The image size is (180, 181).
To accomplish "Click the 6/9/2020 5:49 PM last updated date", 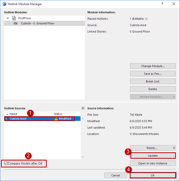I will tap(141, 127).
